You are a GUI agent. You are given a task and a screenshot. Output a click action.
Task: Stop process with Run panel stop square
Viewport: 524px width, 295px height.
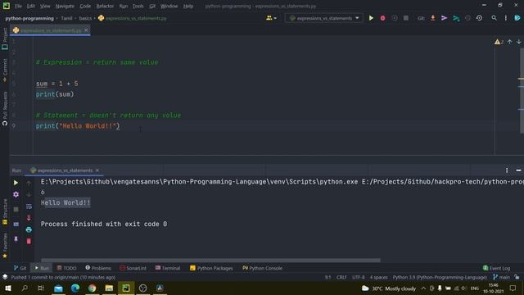pyautogui.click(x=16, y=210)
